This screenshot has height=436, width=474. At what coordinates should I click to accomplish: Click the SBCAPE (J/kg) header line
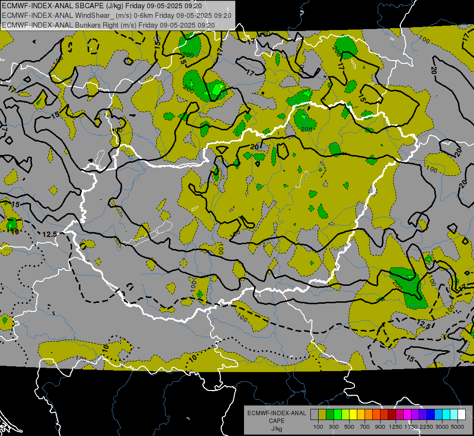click(x=102, y=6)
